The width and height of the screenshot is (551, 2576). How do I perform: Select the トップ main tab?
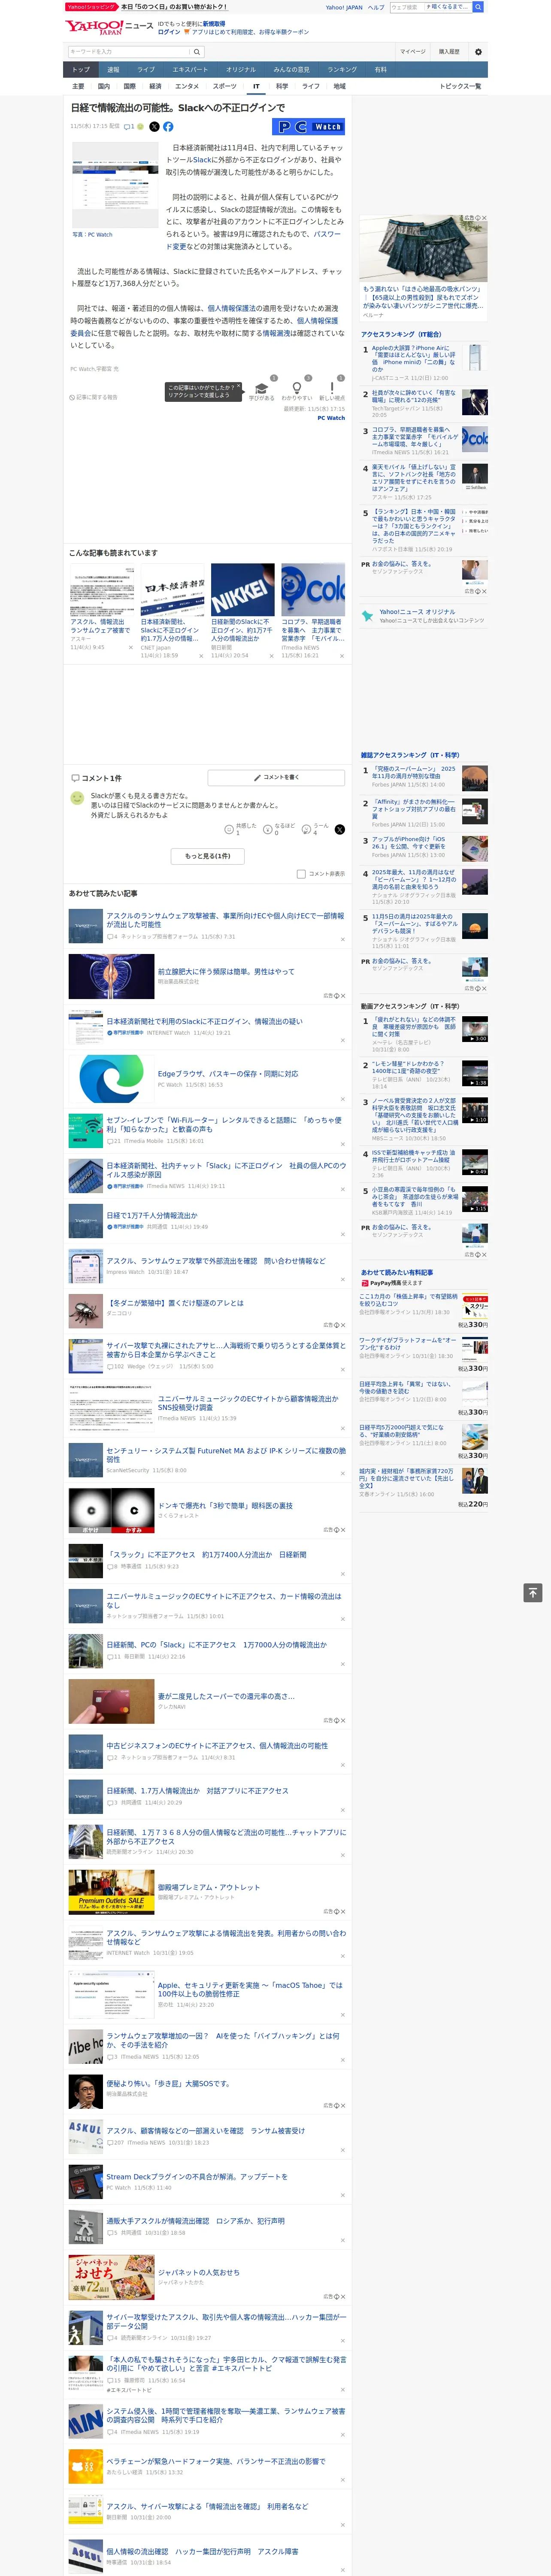[81, 70]
